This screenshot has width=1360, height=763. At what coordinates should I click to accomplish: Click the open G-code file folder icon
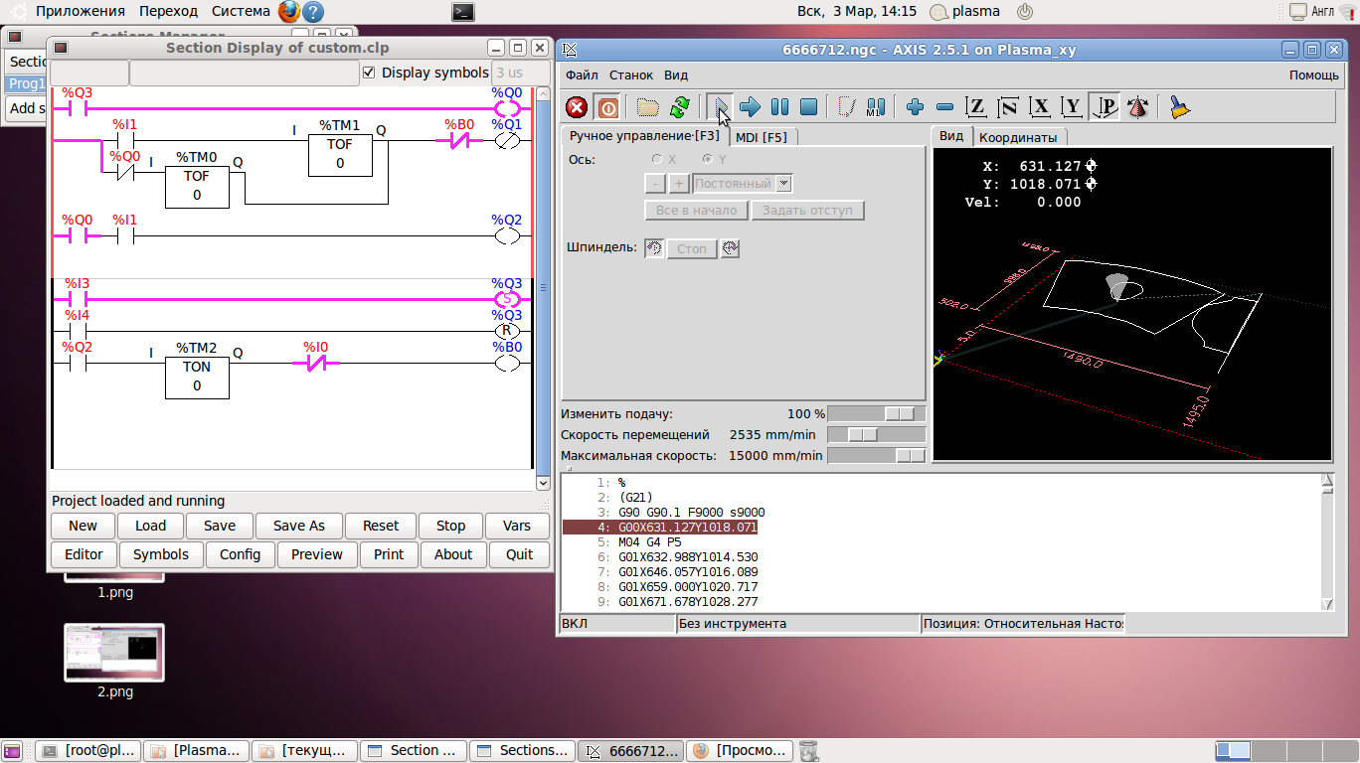pyautogui.click(x=648, y=107)
